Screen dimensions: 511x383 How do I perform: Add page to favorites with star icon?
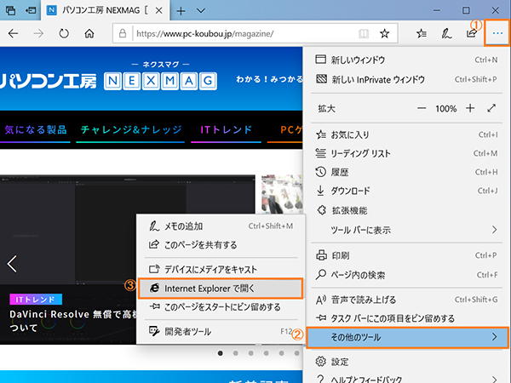pyautogui.click(x=384, y=34)
